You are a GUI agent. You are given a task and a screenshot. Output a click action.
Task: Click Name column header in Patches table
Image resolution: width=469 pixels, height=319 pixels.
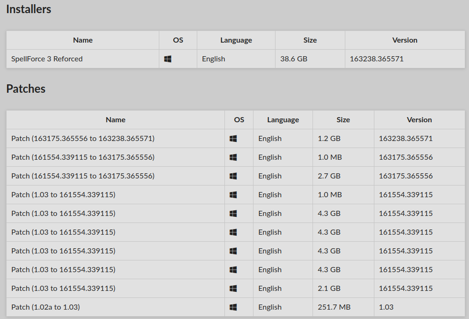coord(115,119)
